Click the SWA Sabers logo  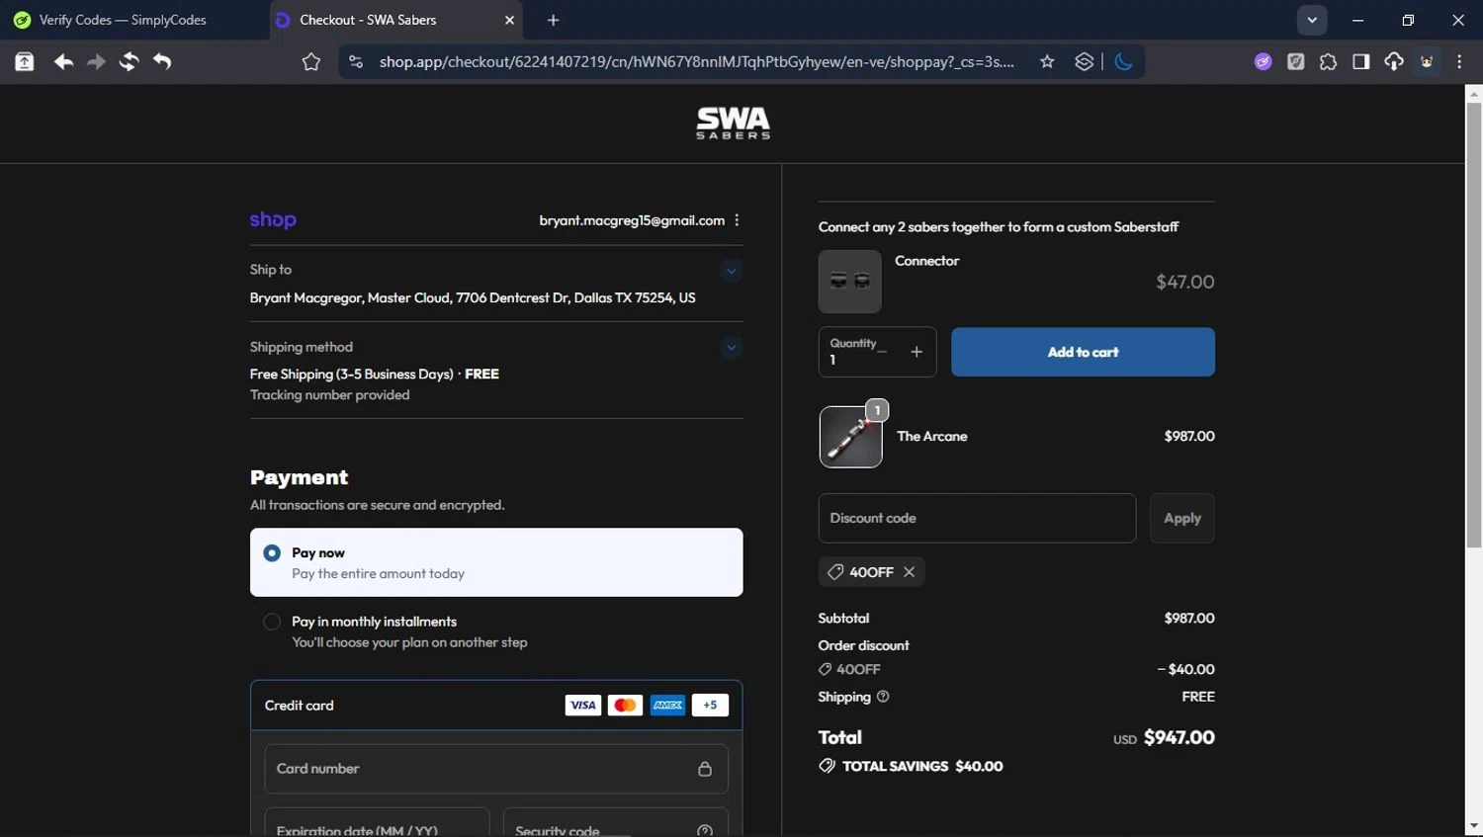click(x=733, y=124)
